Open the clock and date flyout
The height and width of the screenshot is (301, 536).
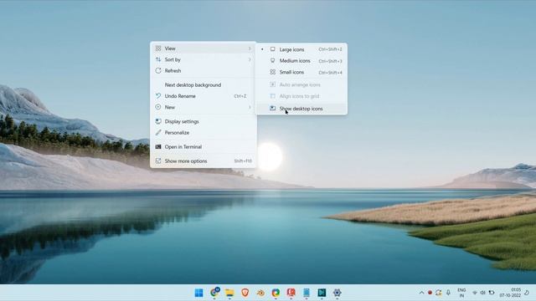510,293
